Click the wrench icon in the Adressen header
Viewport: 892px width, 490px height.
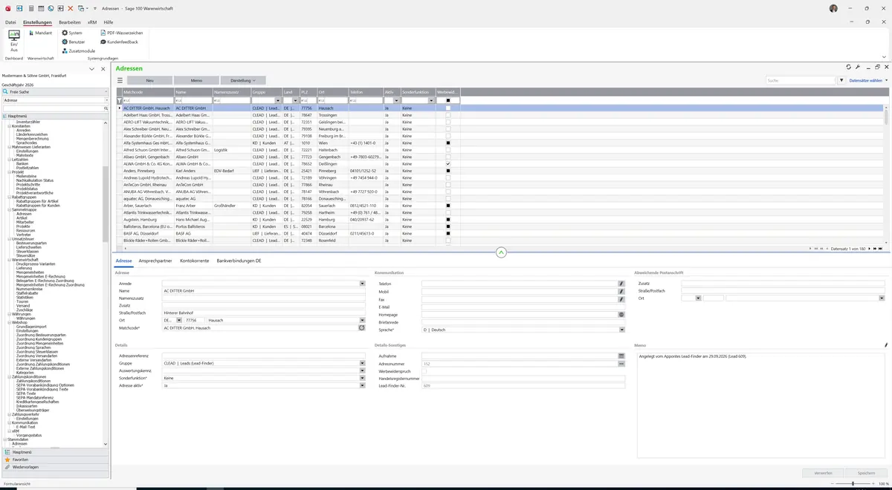(x=858, y=68)
